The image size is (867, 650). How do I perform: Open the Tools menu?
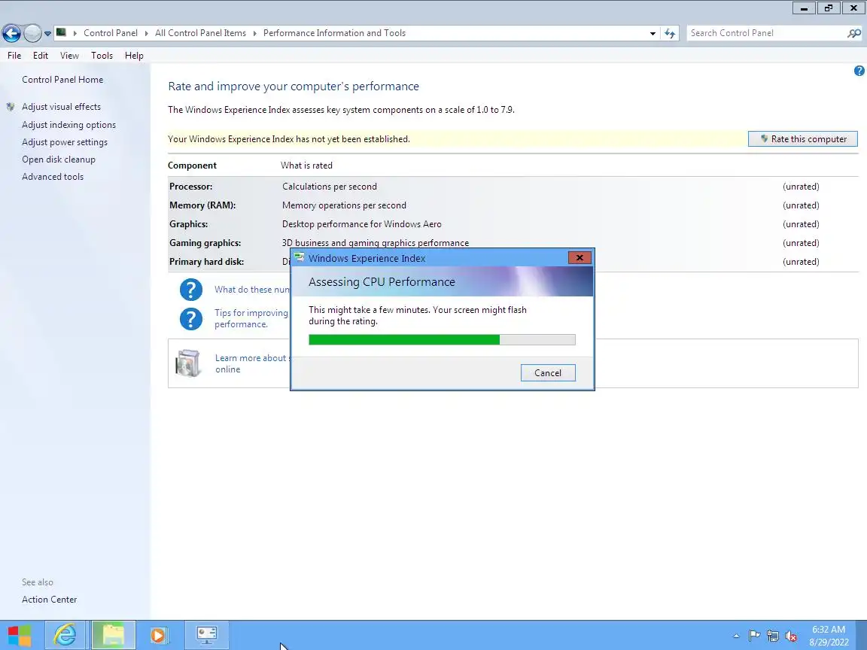102,55
